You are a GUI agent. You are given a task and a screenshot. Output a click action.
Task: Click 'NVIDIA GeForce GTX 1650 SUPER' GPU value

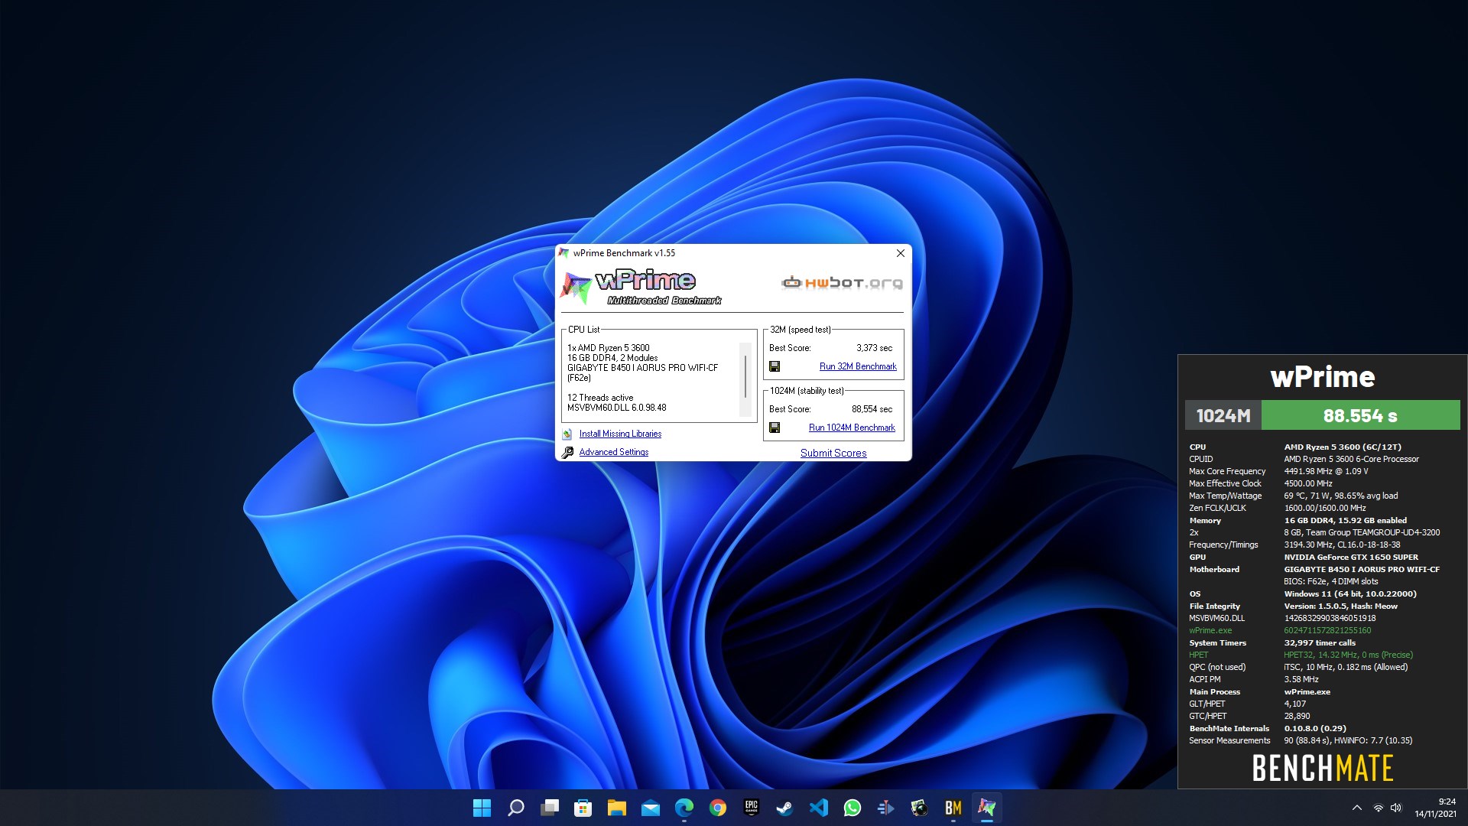(1351, 557)
